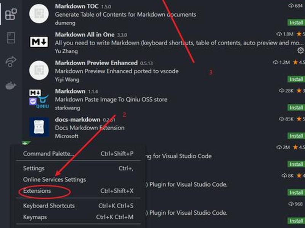Image resolution: width=305 pixels, height=228 pixels.
Task: Install the extension with 2M downloads
Action: 296,164
